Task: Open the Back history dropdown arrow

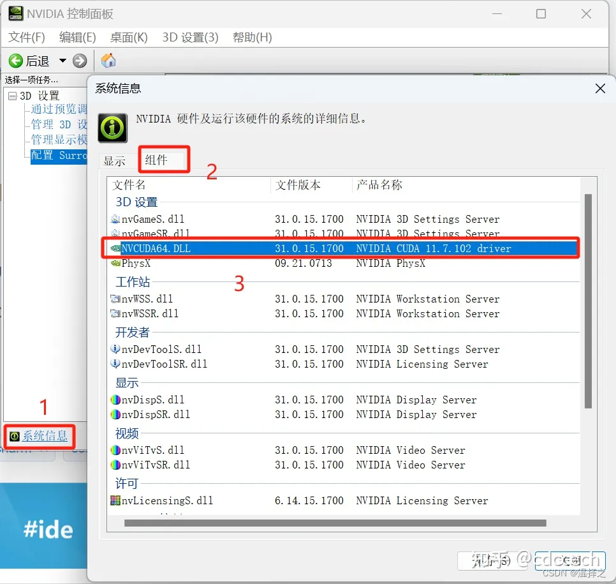Action: [62, 61]
